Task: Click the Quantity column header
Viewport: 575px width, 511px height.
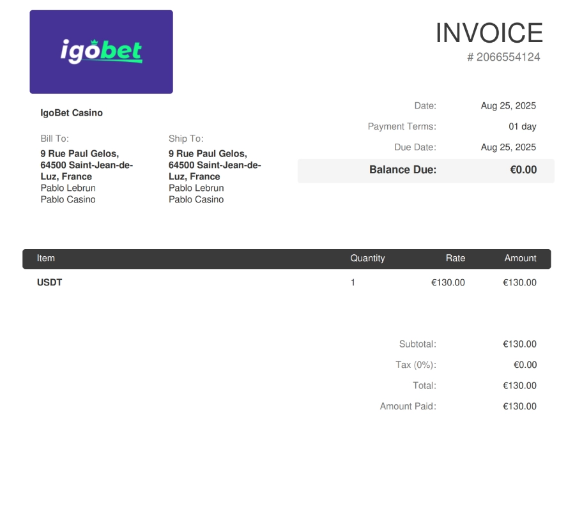Action: (x=367, y=259)
